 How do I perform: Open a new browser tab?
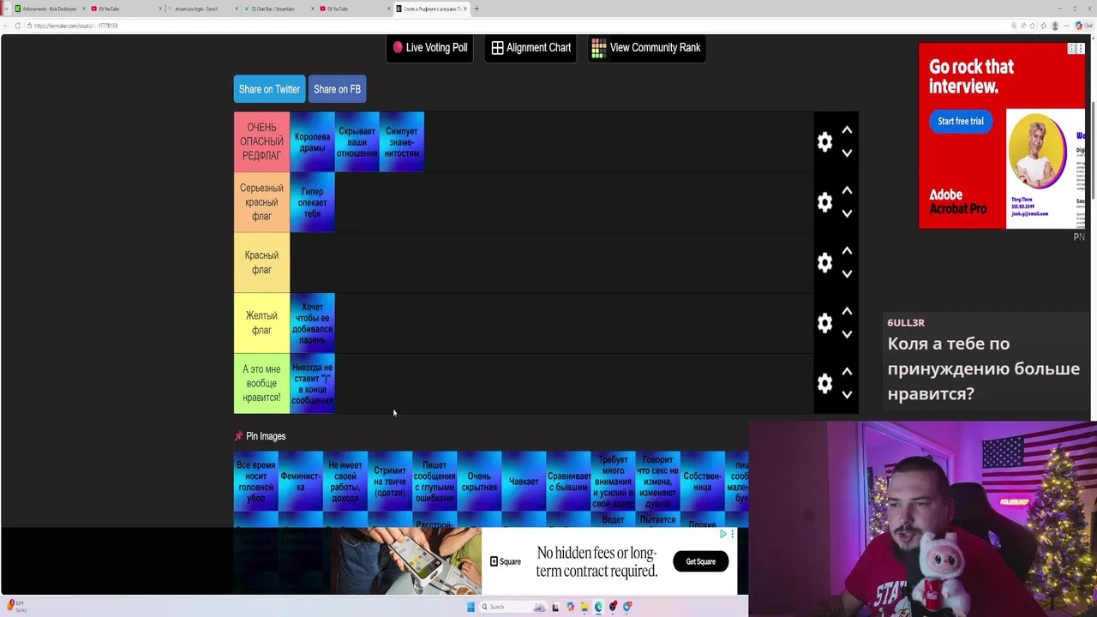point(477,9)
